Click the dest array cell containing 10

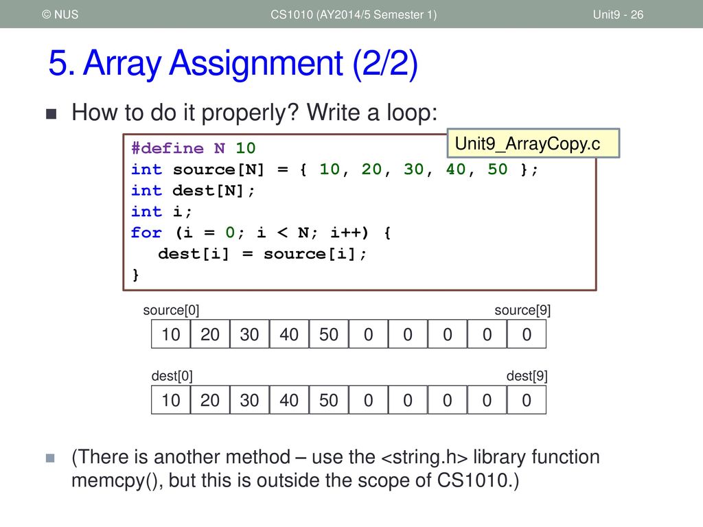point(171,400)
